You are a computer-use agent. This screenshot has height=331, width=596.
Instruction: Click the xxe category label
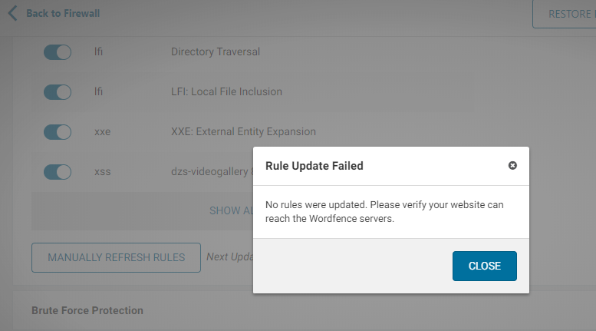[x=103, y=131]
